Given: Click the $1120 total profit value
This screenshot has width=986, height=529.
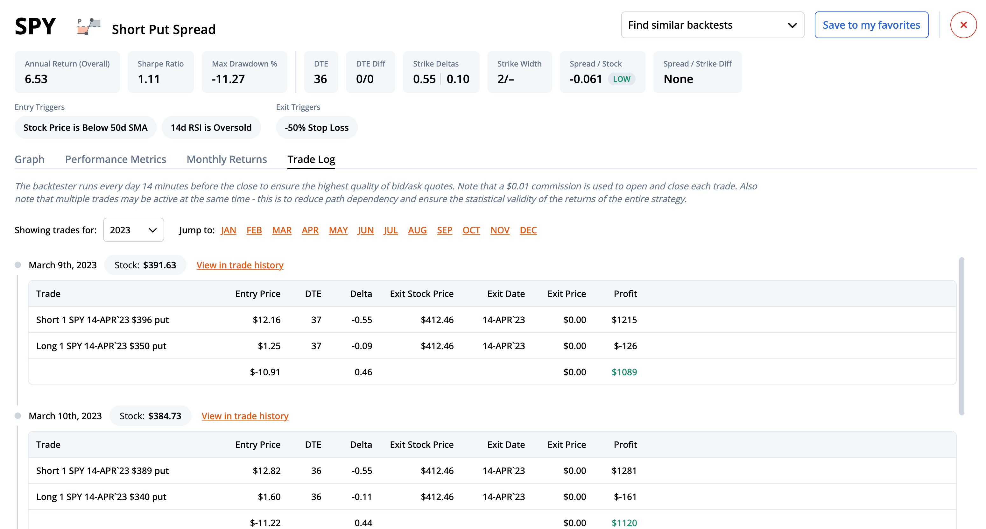Looking at the screenshot, I should [x=624, y=523].
